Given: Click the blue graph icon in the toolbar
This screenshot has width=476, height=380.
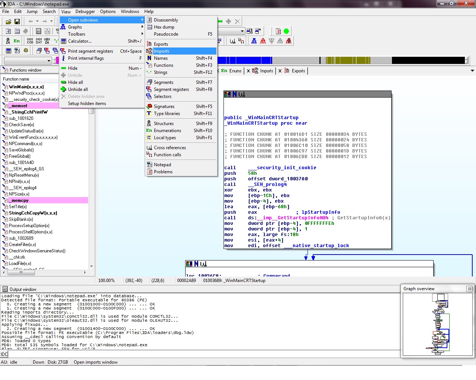Looking at the screenshot, I should click(254, 41).
